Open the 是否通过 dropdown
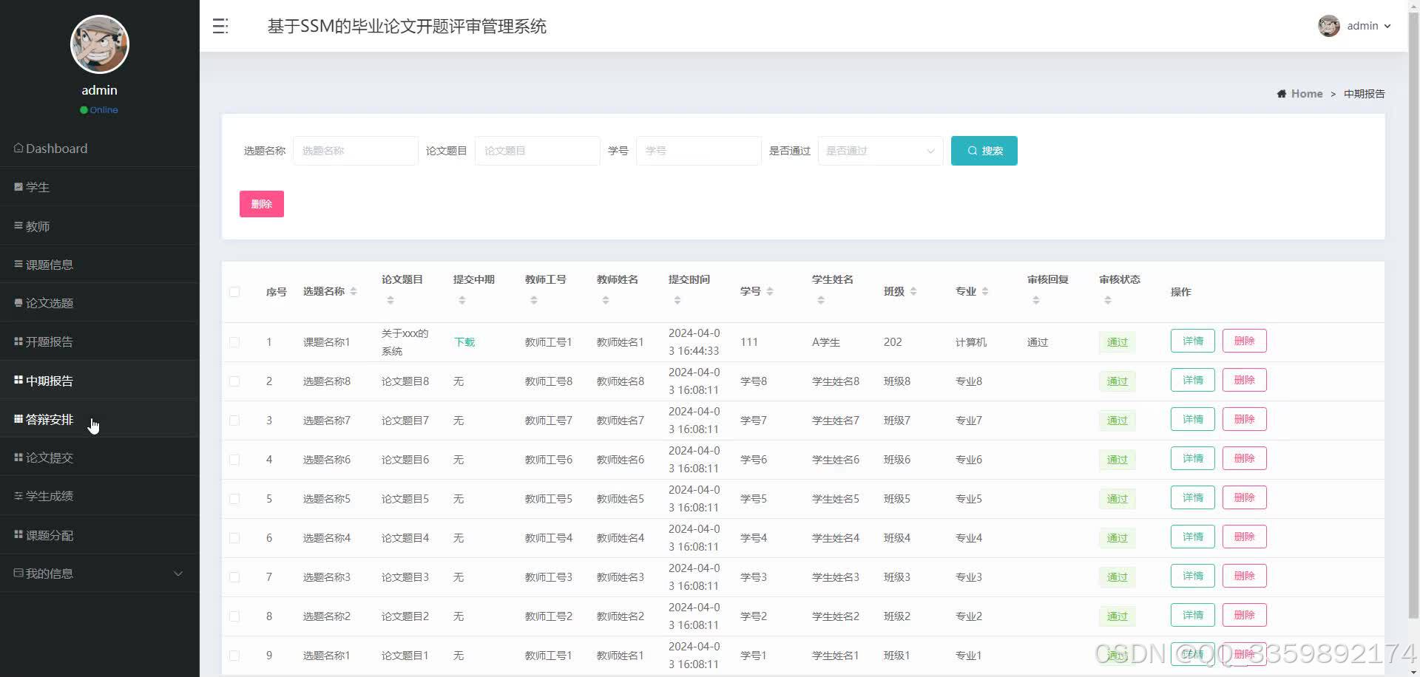The image size is (1420, 677). (879, 150)
